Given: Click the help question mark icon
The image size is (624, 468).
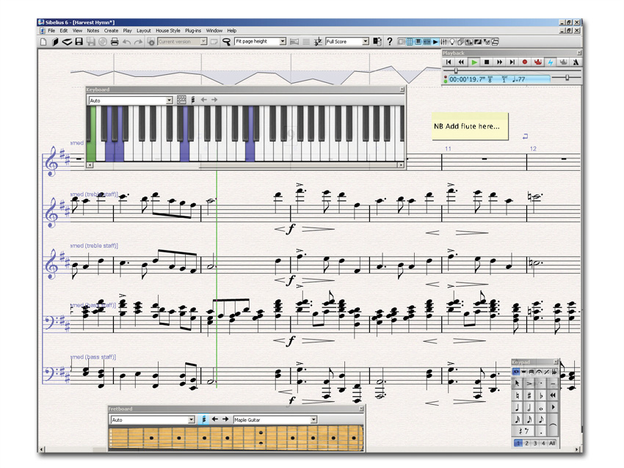Looking at the screenshot, I should tap(389, 42).
